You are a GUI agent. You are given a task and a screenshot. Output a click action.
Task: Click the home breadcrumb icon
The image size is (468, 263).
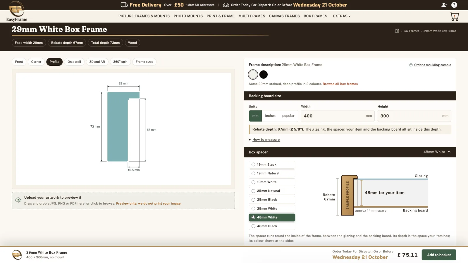pyautogui.click(x=397, y=31)
